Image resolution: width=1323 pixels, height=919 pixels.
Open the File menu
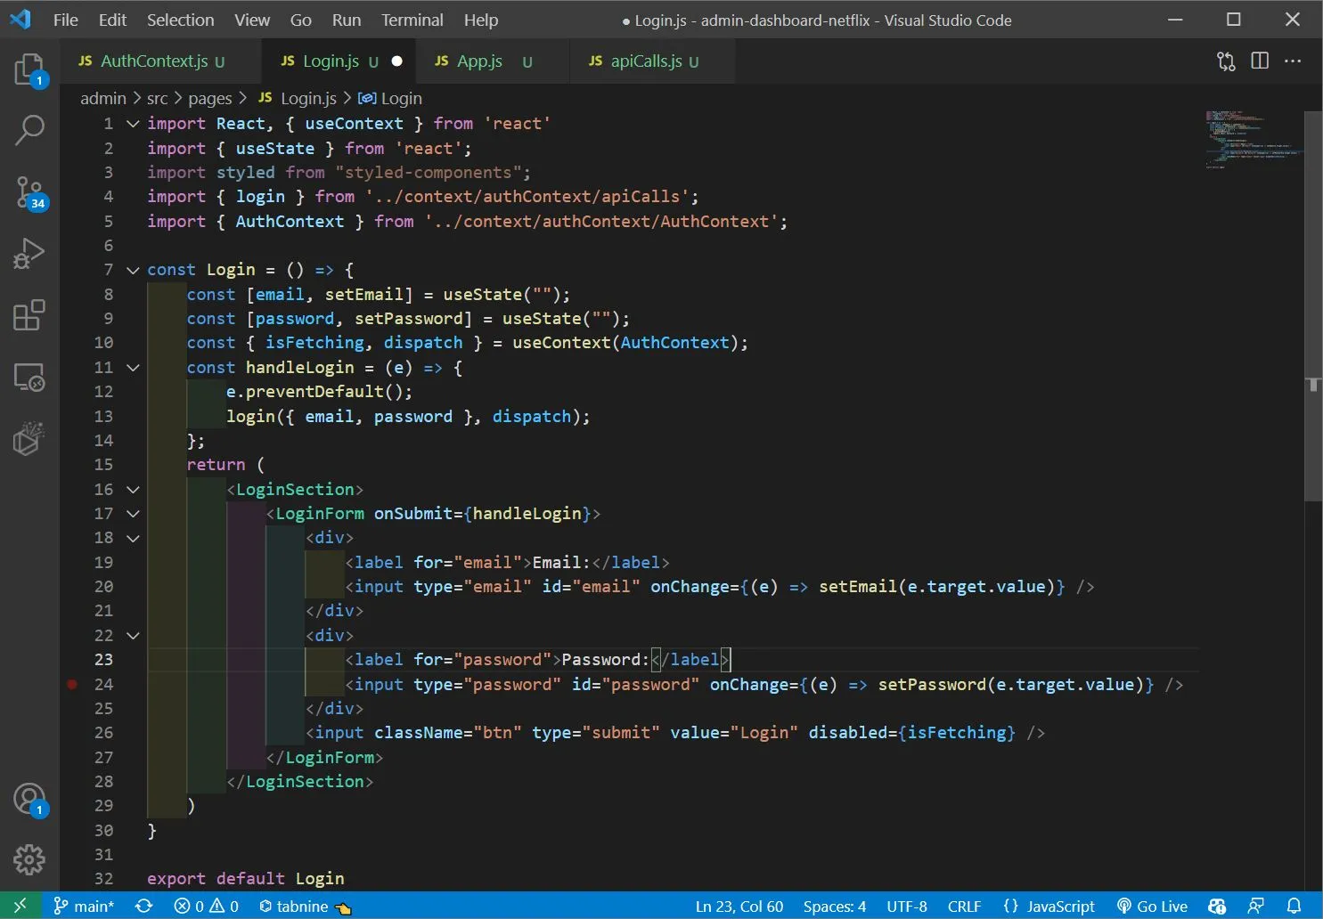point(66,20)
